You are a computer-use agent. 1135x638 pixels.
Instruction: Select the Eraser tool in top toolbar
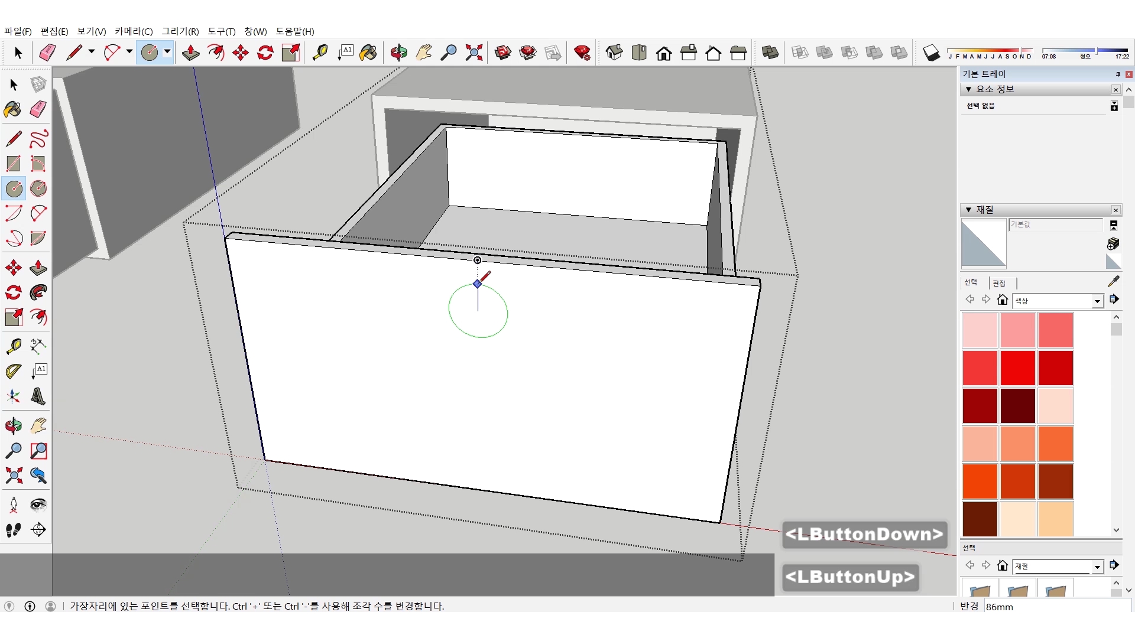pyautogui.click(x=47, y=53)
